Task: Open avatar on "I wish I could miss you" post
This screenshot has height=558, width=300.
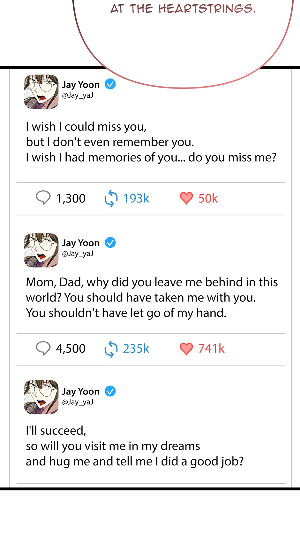Action: [x=41, y=92]
